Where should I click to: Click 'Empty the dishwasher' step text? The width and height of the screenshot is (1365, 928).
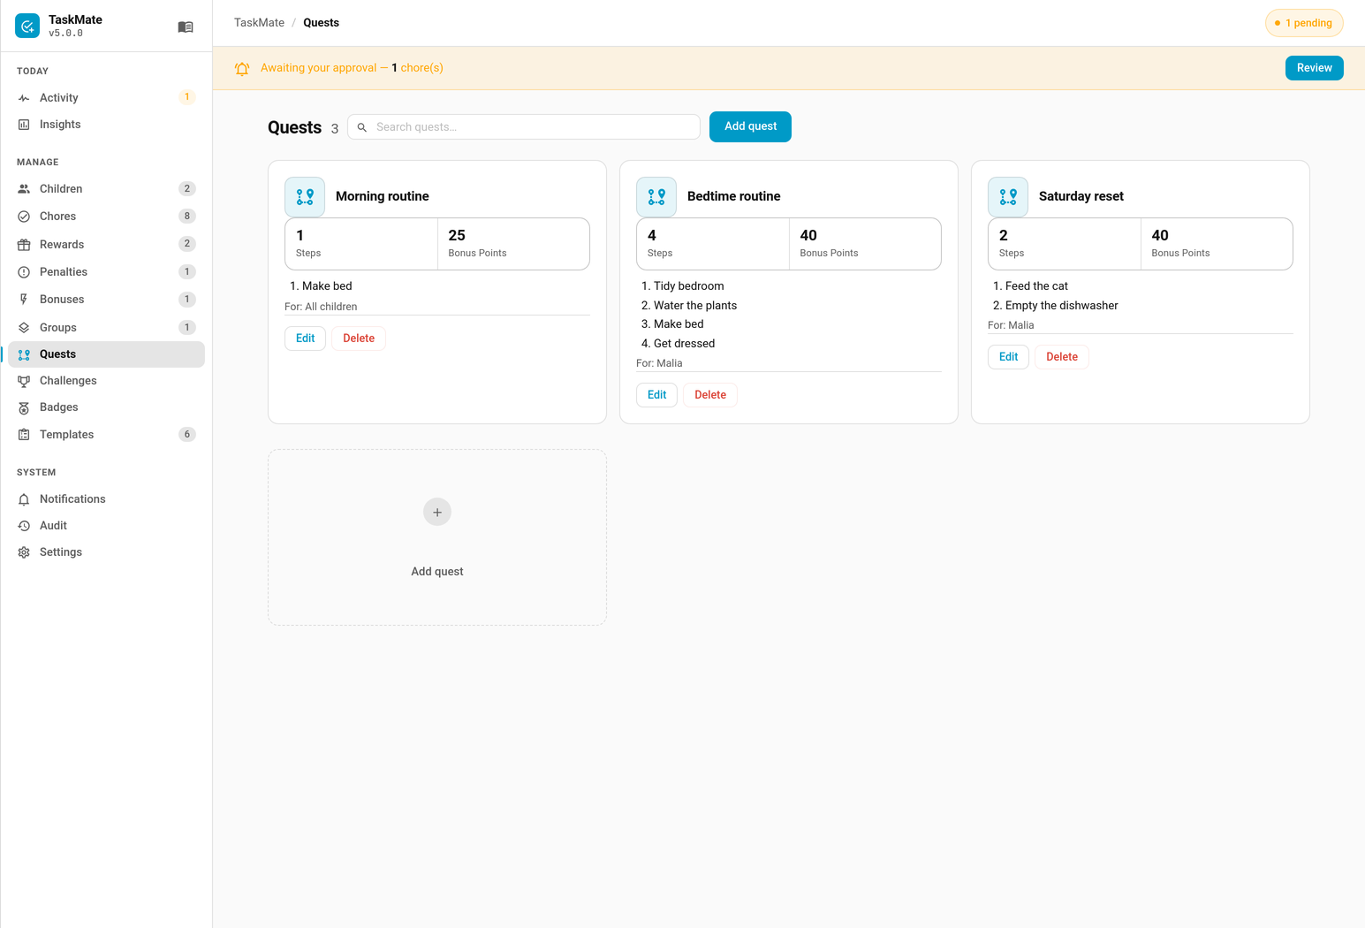pyautogui.click(x=1062, y=306)
